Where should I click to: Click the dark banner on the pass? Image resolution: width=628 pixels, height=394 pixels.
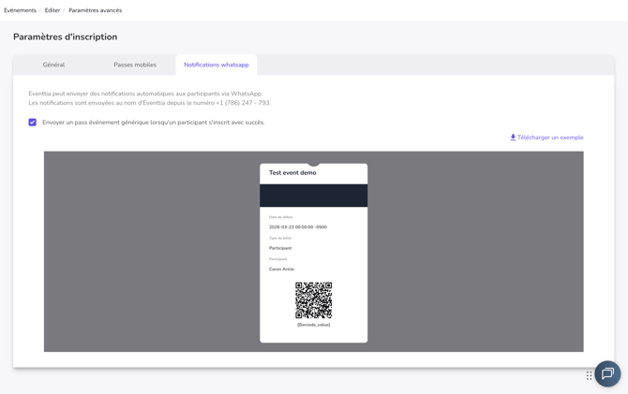[x=313, y=196]
